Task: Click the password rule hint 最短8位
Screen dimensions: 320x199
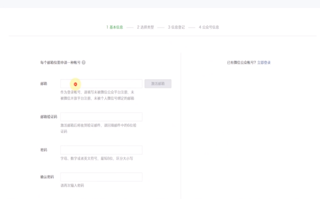Action: (97, 159)
